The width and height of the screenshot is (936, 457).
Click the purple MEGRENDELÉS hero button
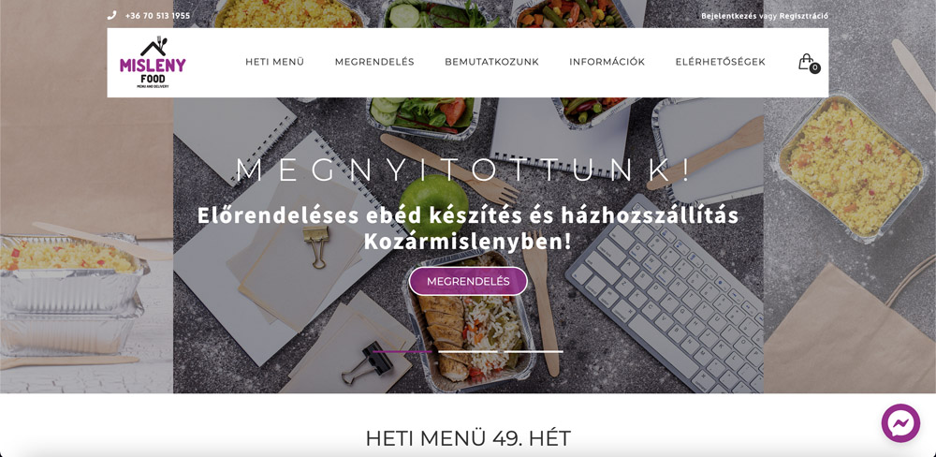pos(468,281)
